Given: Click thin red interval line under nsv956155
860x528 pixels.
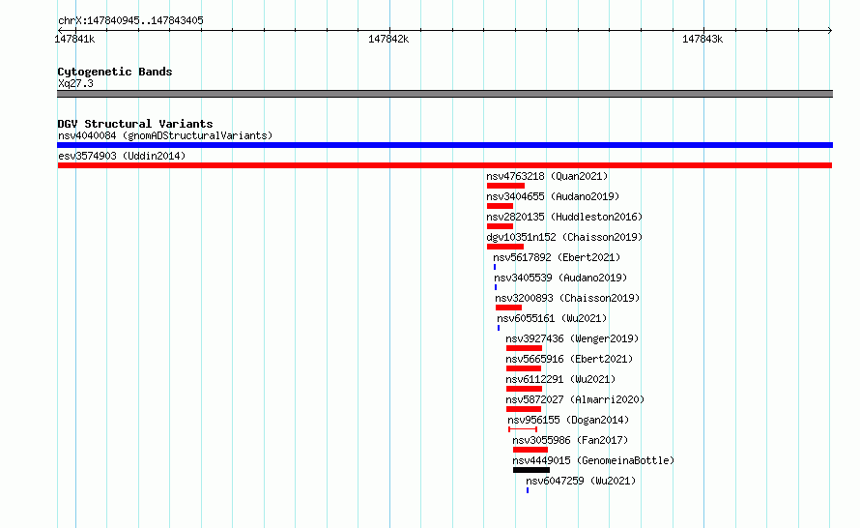Looking at the screenshot, I should coord(523,429).
